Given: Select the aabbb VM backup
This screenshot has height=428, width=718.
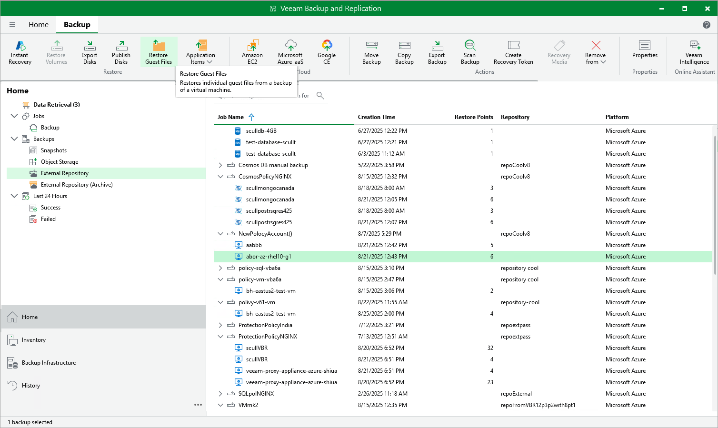Looking at the screenshot, I should pyautogui.click(x=463, y=245).
